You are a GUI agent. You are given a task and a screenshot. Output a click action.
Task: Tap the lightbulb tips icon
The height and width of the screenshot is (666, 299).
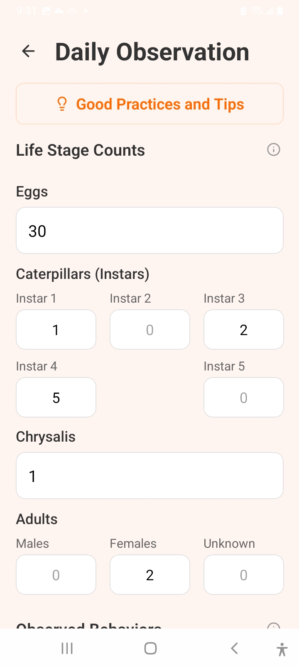click(x=62, y=104)
